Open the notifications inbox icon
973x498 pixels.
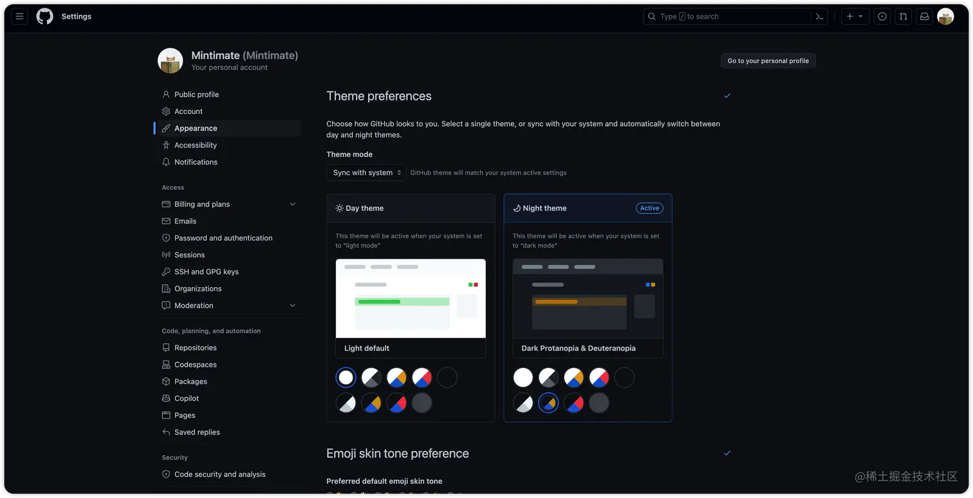pyautogui.click(x=924, y=16)
